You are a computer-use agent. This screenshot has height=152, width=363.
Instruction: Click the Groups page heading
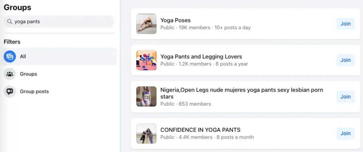[17, 7]
